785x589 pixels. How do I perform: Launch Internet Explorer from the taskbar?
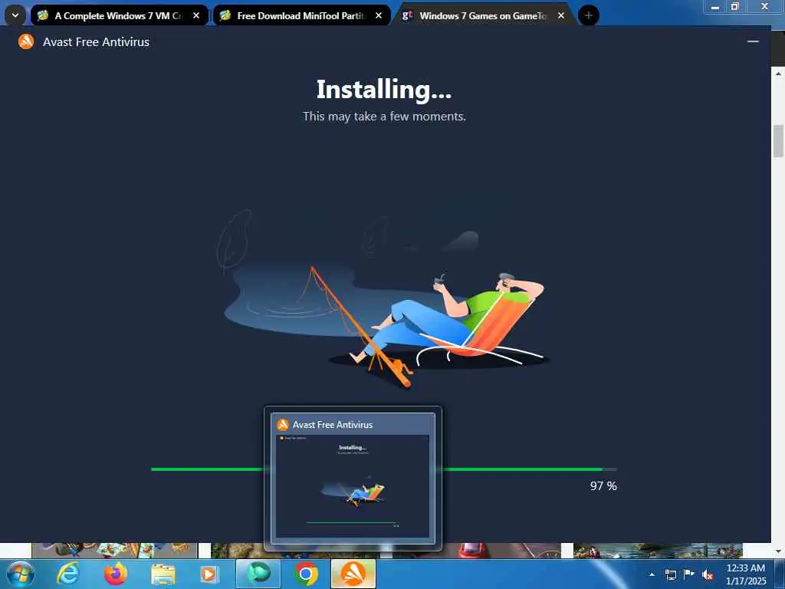coord(68,574)
